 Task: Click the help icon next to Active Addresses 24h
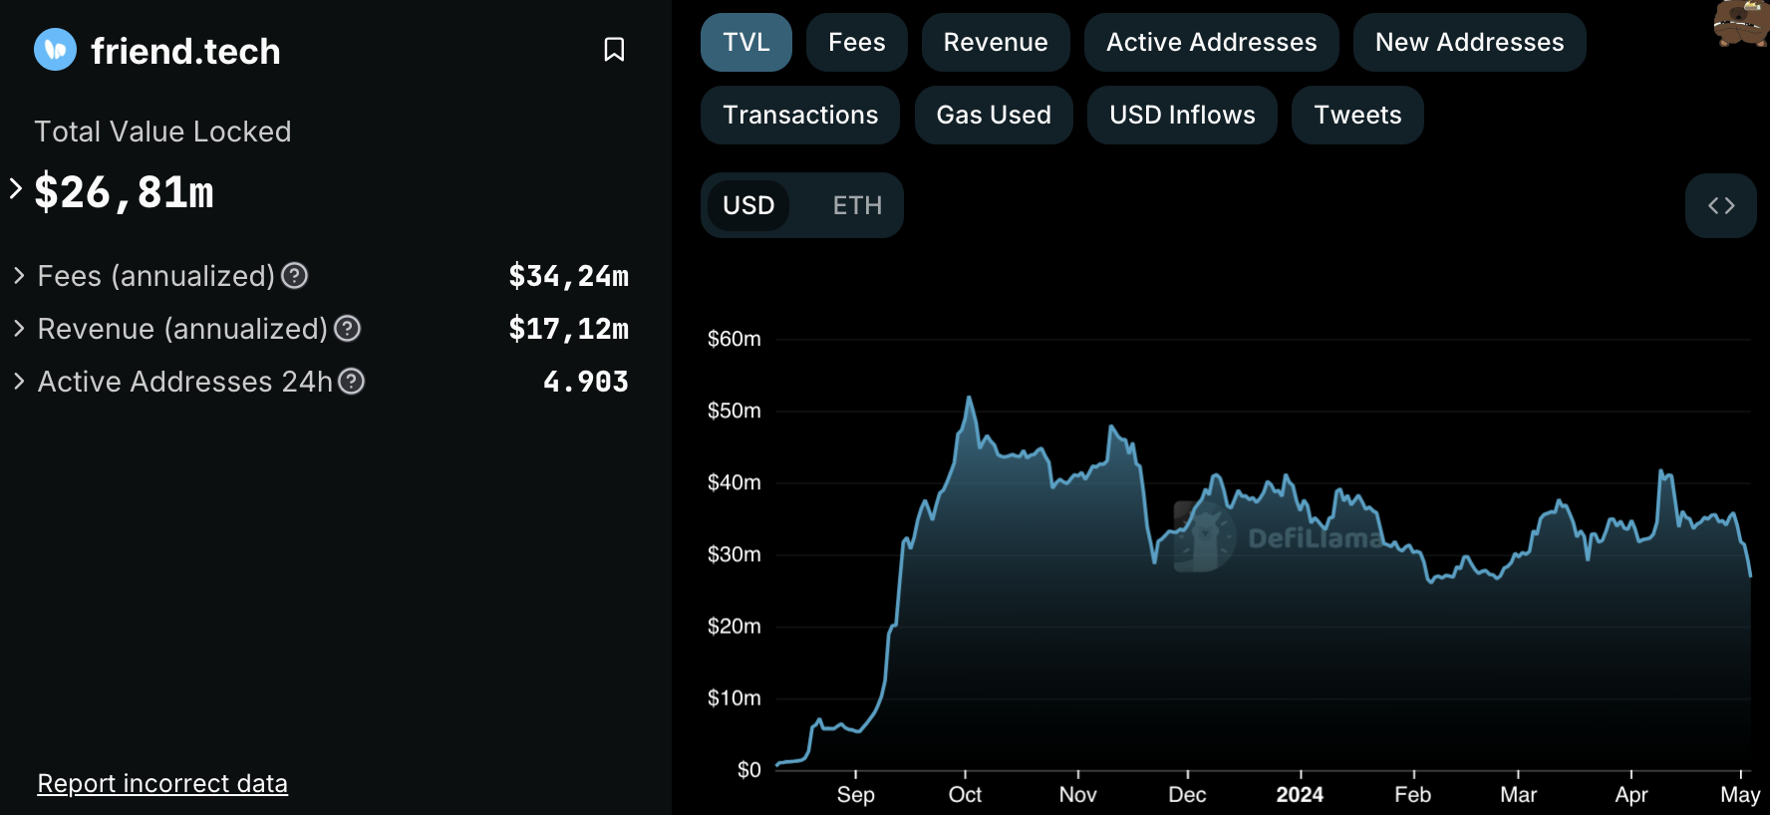pos(351,381)
